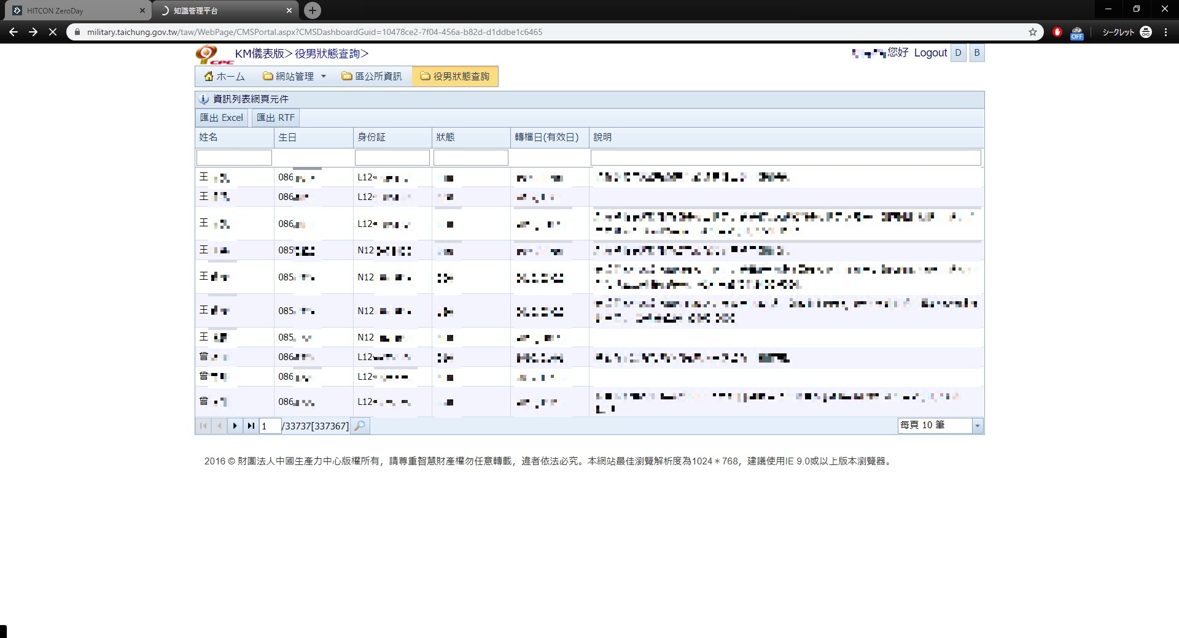The height and width of the screenshot is (638, 1179).
Task: Expand the 網站管理 dropdown arrow
Action: 324,77
